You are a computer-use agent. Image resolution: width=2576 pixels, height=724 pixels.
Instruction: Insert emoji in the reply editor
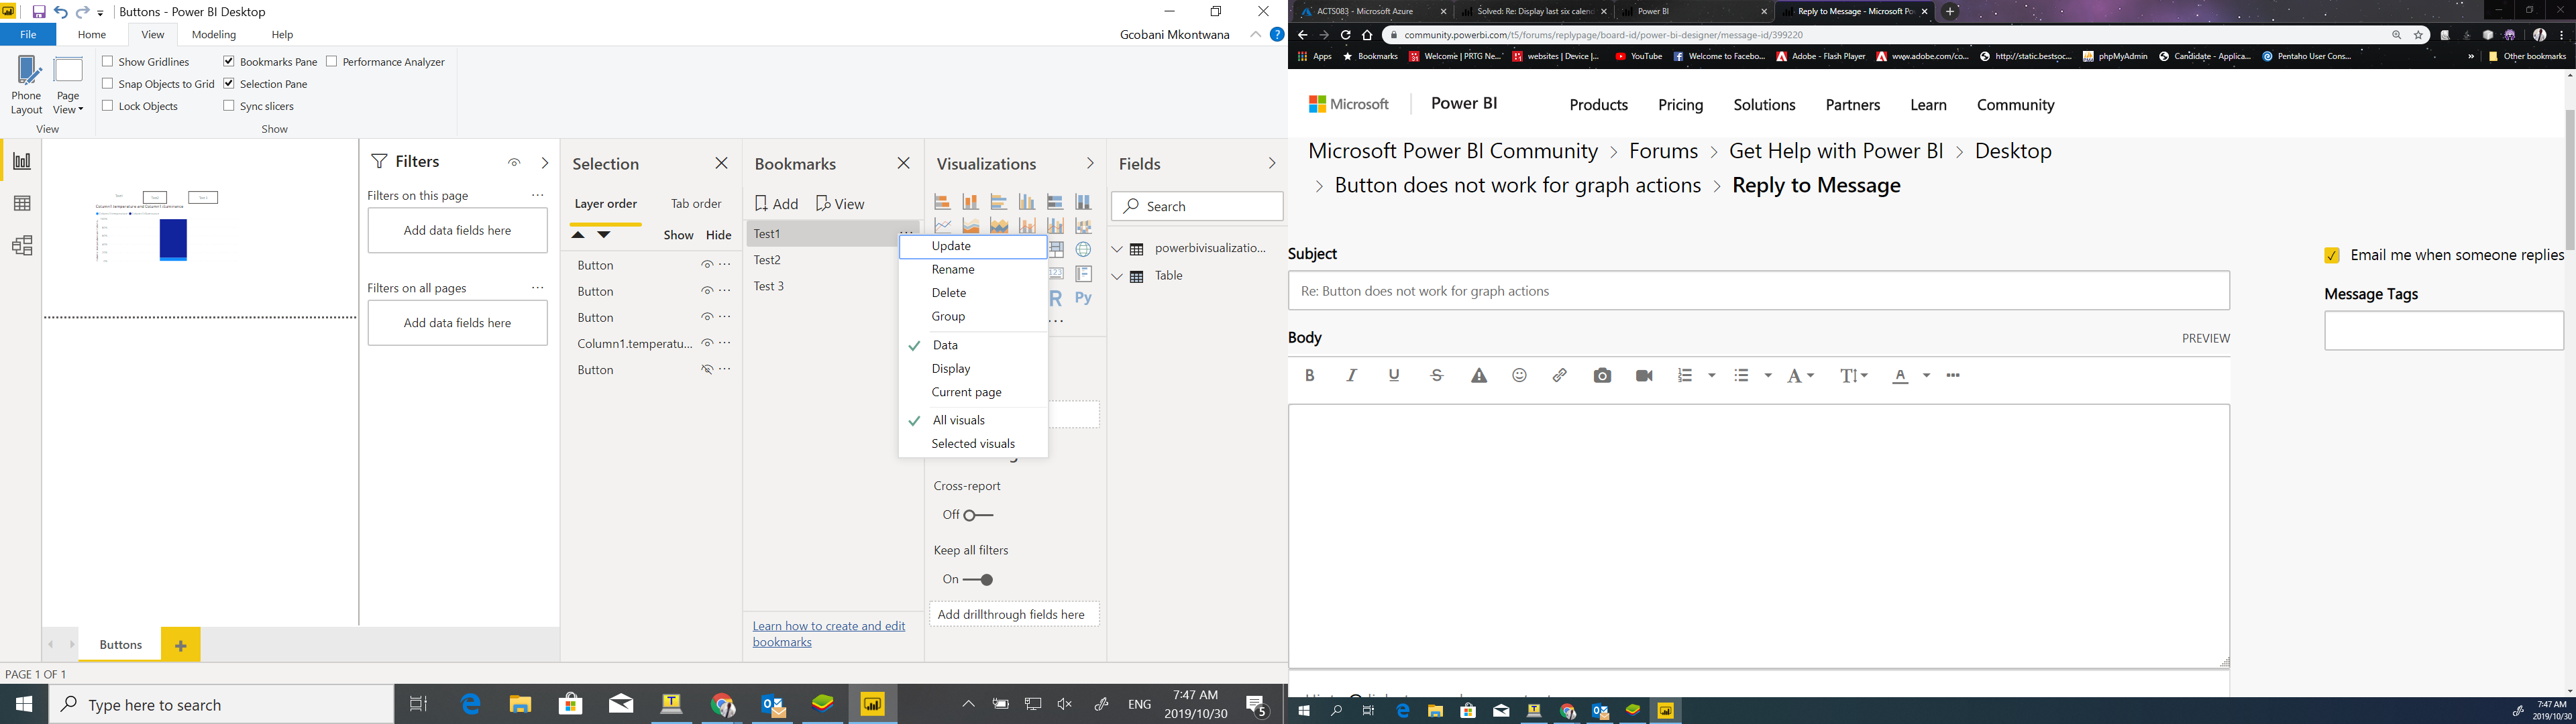(1519, 376)
